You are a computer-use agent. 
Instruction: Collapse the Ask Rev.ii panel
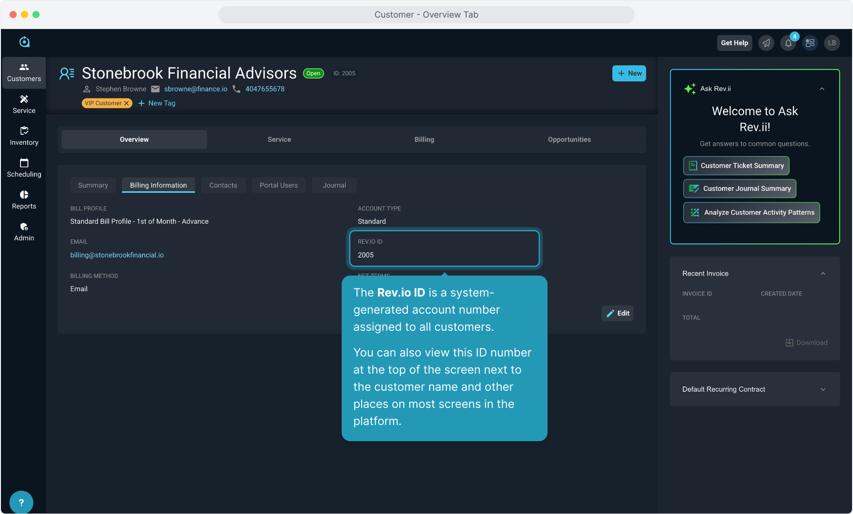tap(822, 89)
